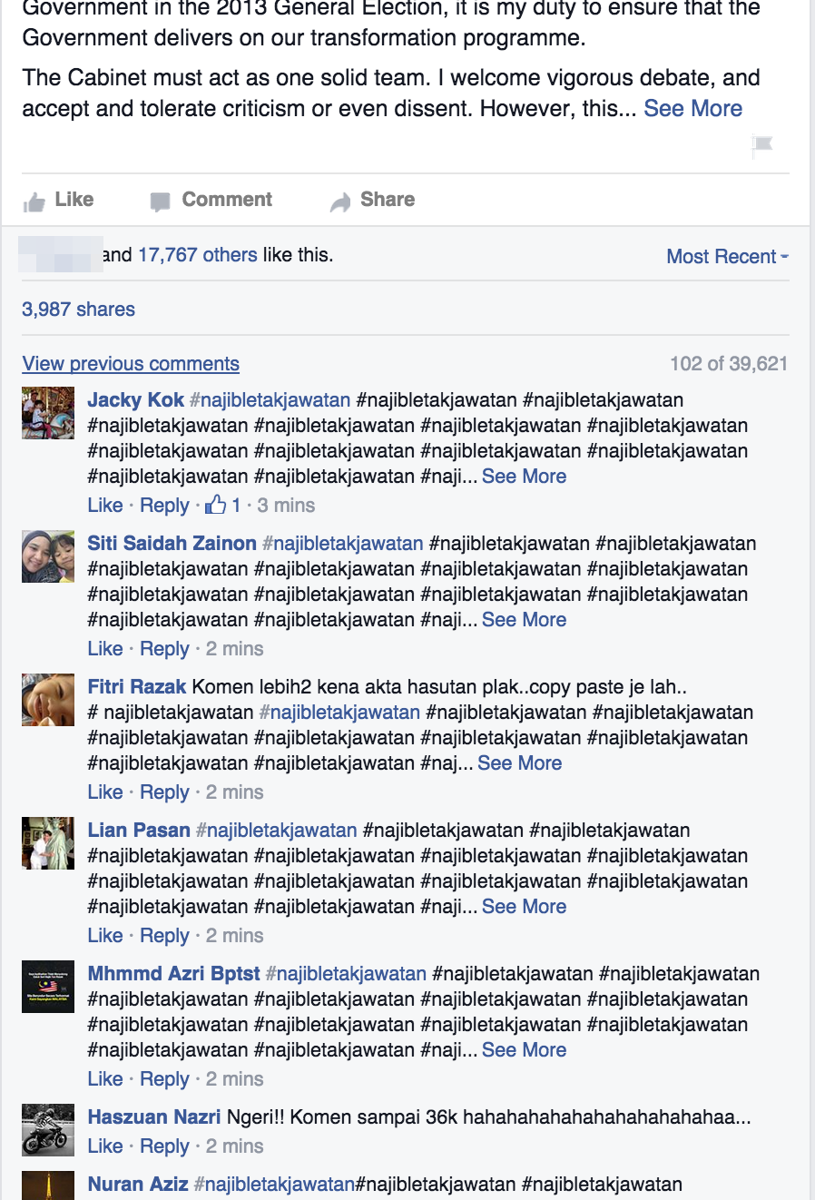The image size is (815, 1200).
Task: Open Jacky Kok's profile picture
Action: 48,413
